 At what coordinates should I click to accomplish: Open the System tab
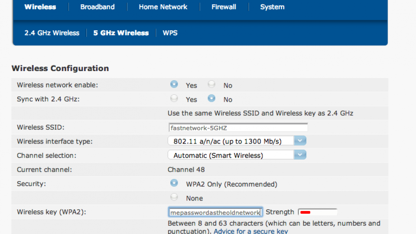[272, 7]
